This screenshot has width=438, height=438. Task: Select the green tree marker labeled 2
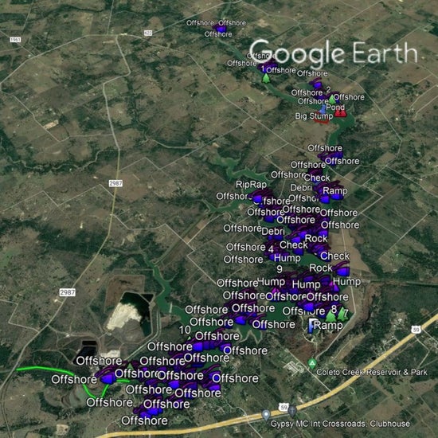pos(331,100)
